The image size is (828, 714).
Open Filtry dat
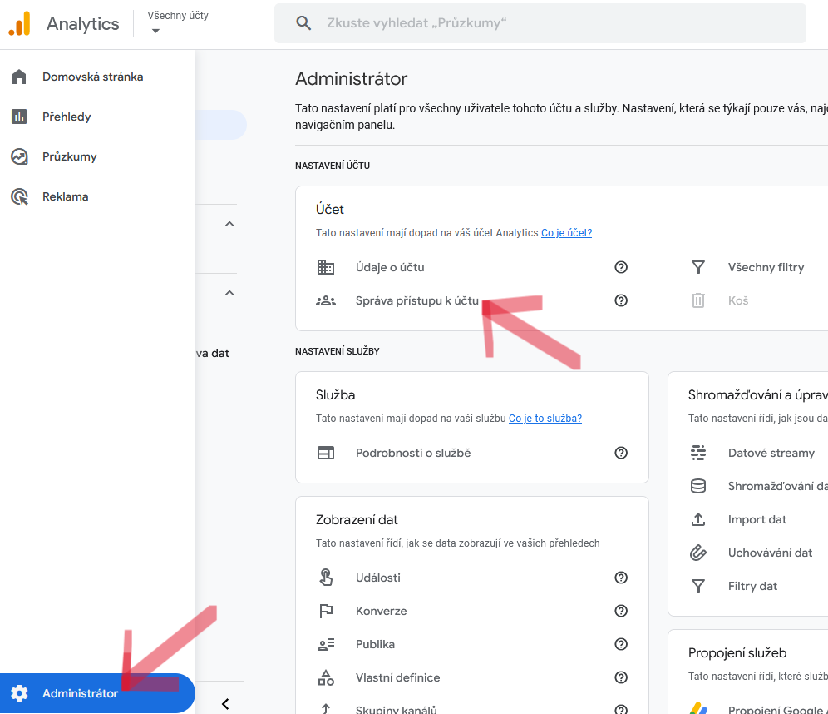pos(752,586)
